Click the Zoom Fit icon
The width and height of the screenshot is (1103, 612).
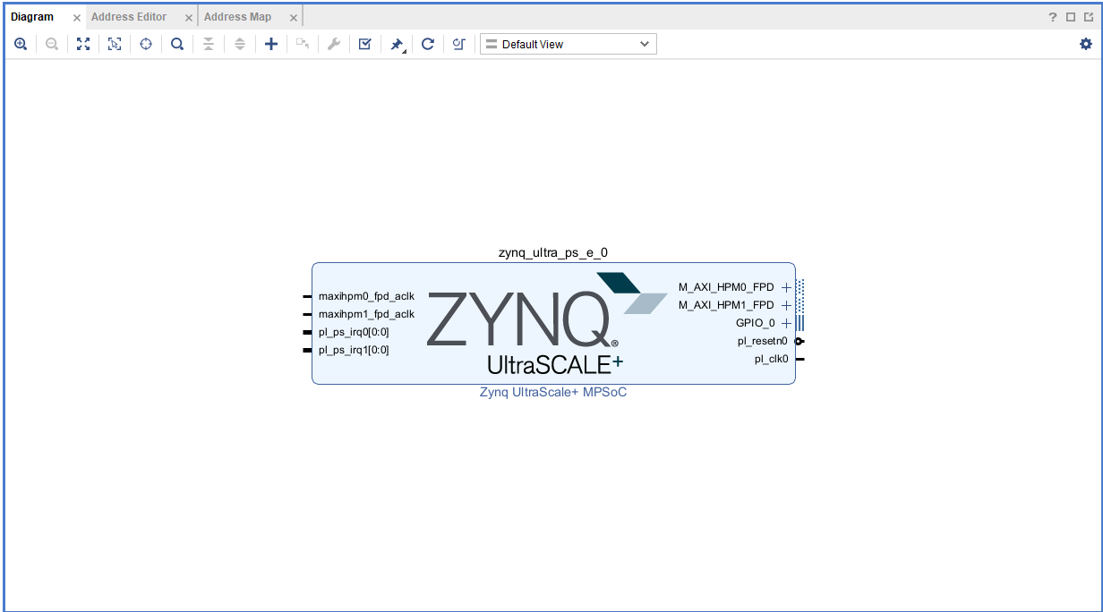tap(83, 44)
